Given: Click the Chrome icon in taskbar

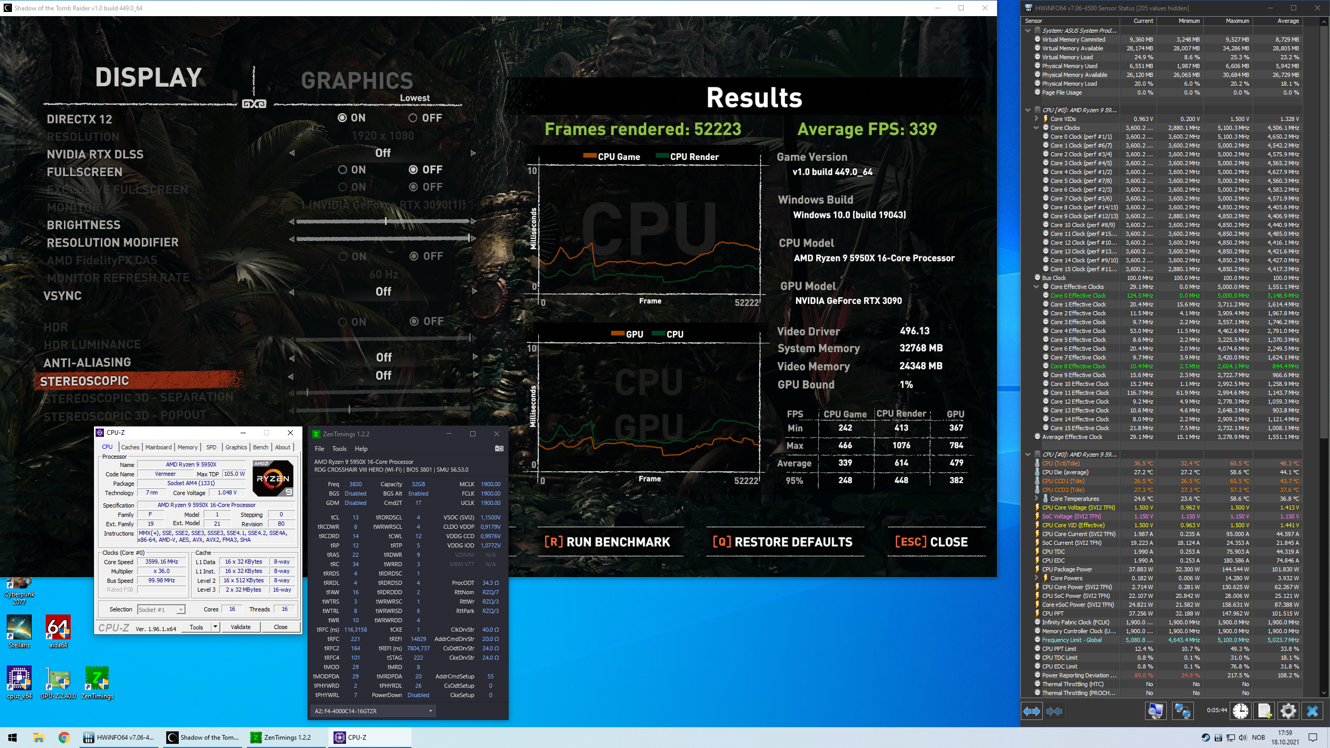Looking at the screenshot, I should [64, 737].
